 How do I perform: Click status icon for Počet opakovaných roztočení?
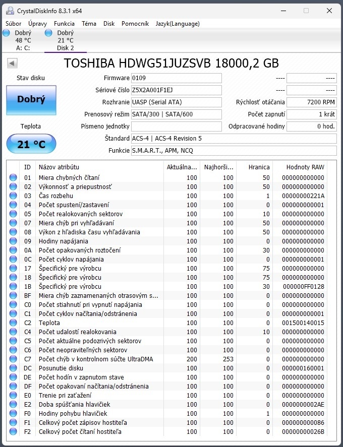[x=13, y=250]
